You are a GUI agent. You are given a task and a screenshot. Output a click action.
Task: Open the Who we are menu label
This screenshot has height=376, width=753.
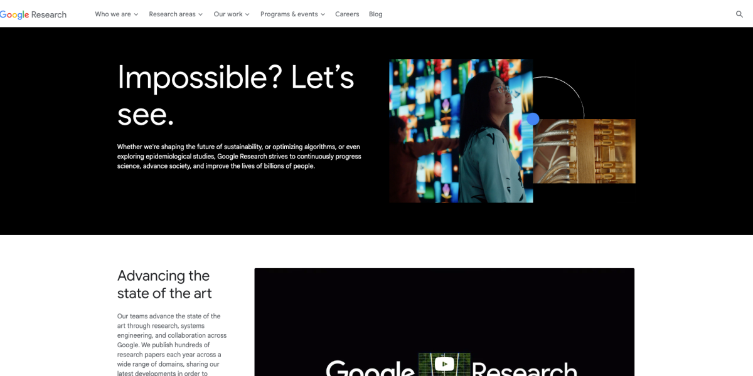pos(112,14)
